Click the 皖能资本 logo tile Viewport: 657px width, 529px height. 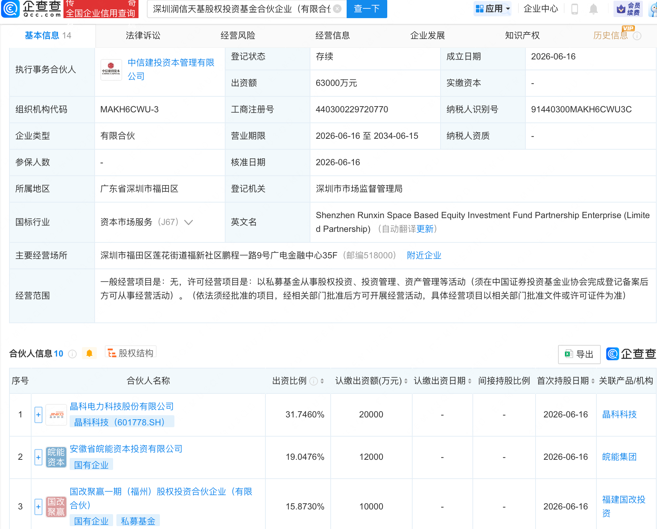(x=56, y=457)
